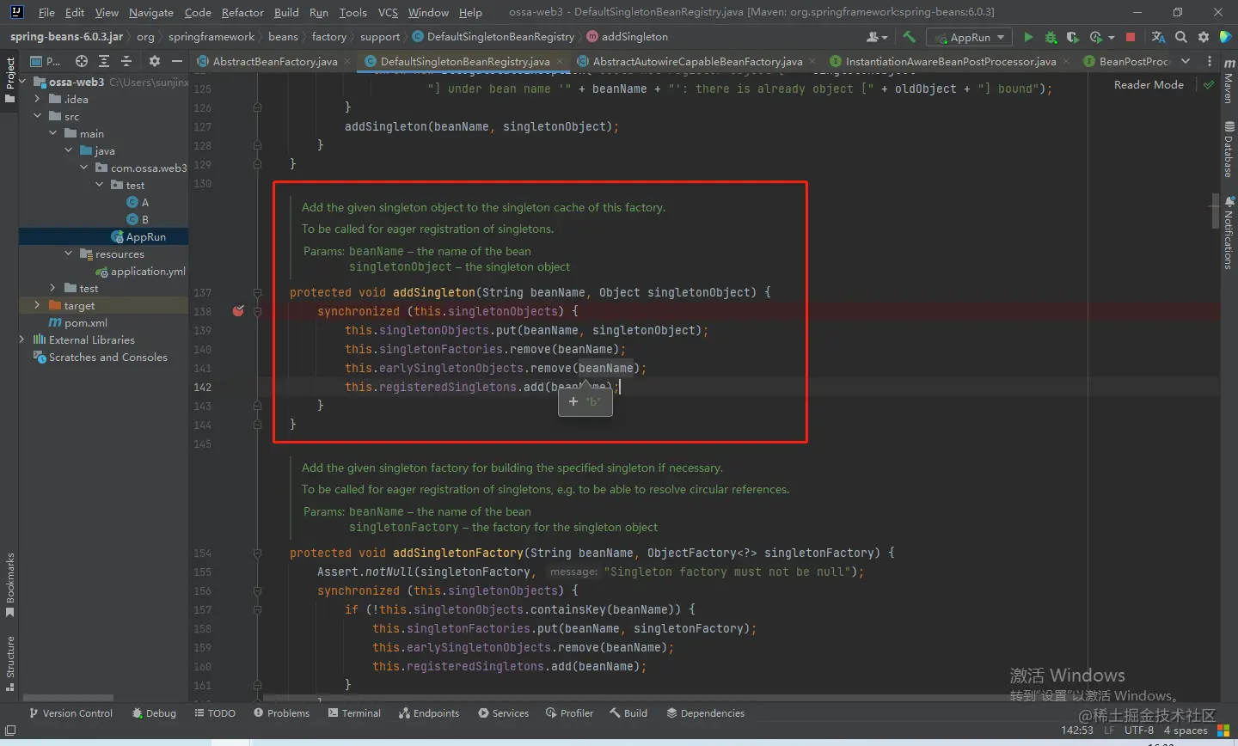Expand External Libraries node
The height and width of the screenshot is (746, 1238).
22,339
